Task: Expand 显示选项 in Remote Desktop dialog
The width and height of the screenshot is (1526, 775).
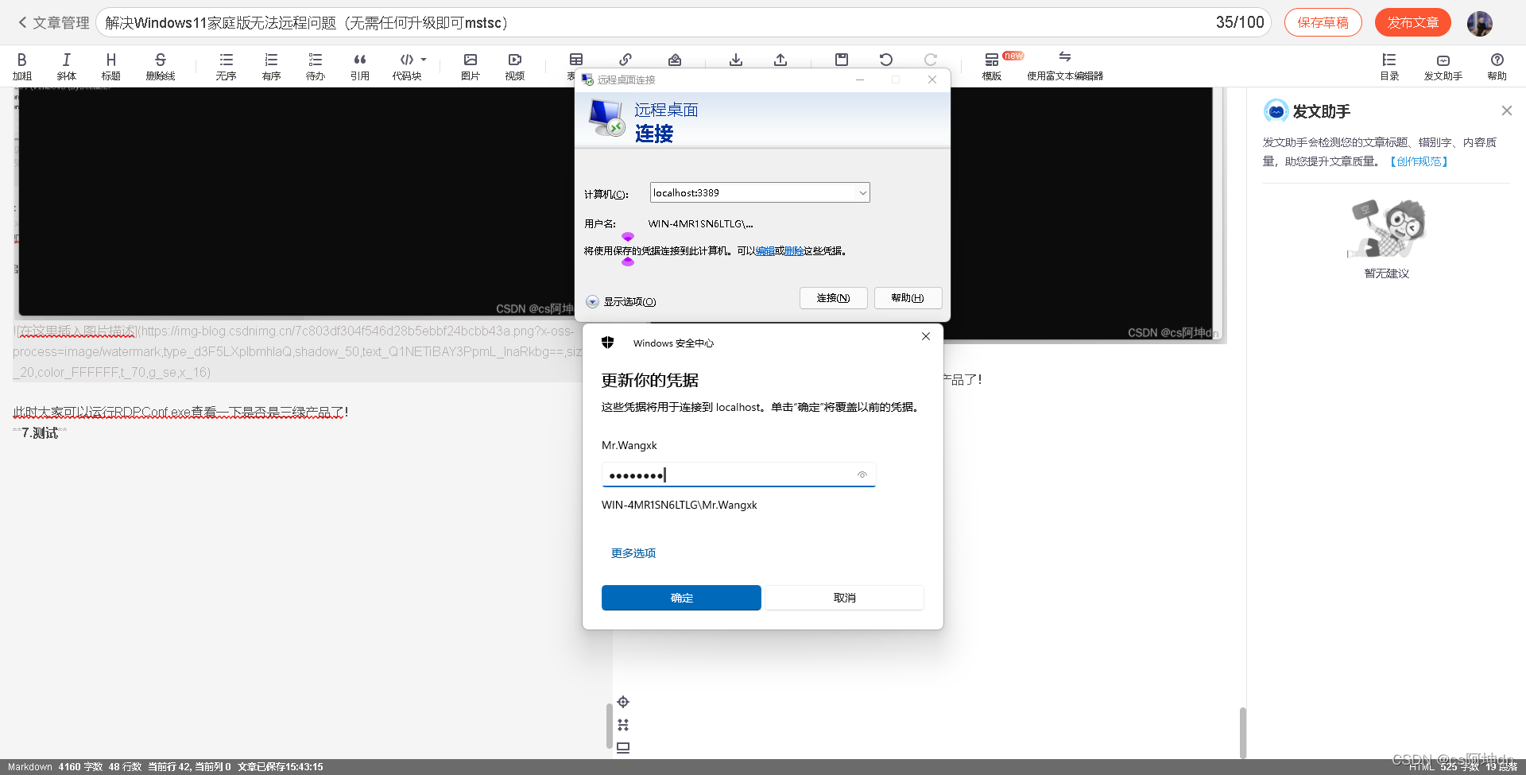Action: pos(621,302)
